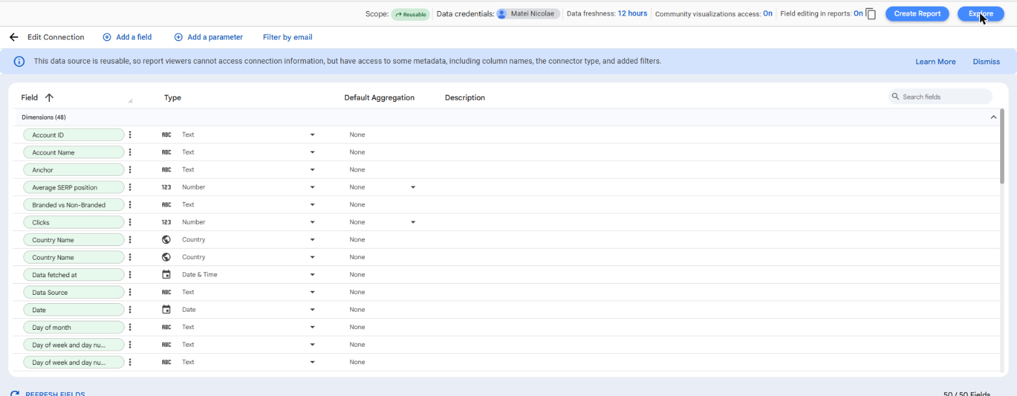
Task: Click the Field column resize handle
Action: click(130, 101)
